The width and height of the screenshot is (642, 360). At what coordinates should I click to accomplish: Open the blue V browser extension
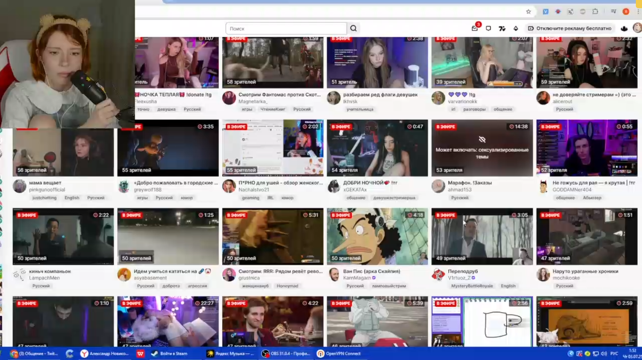(545, 11)
